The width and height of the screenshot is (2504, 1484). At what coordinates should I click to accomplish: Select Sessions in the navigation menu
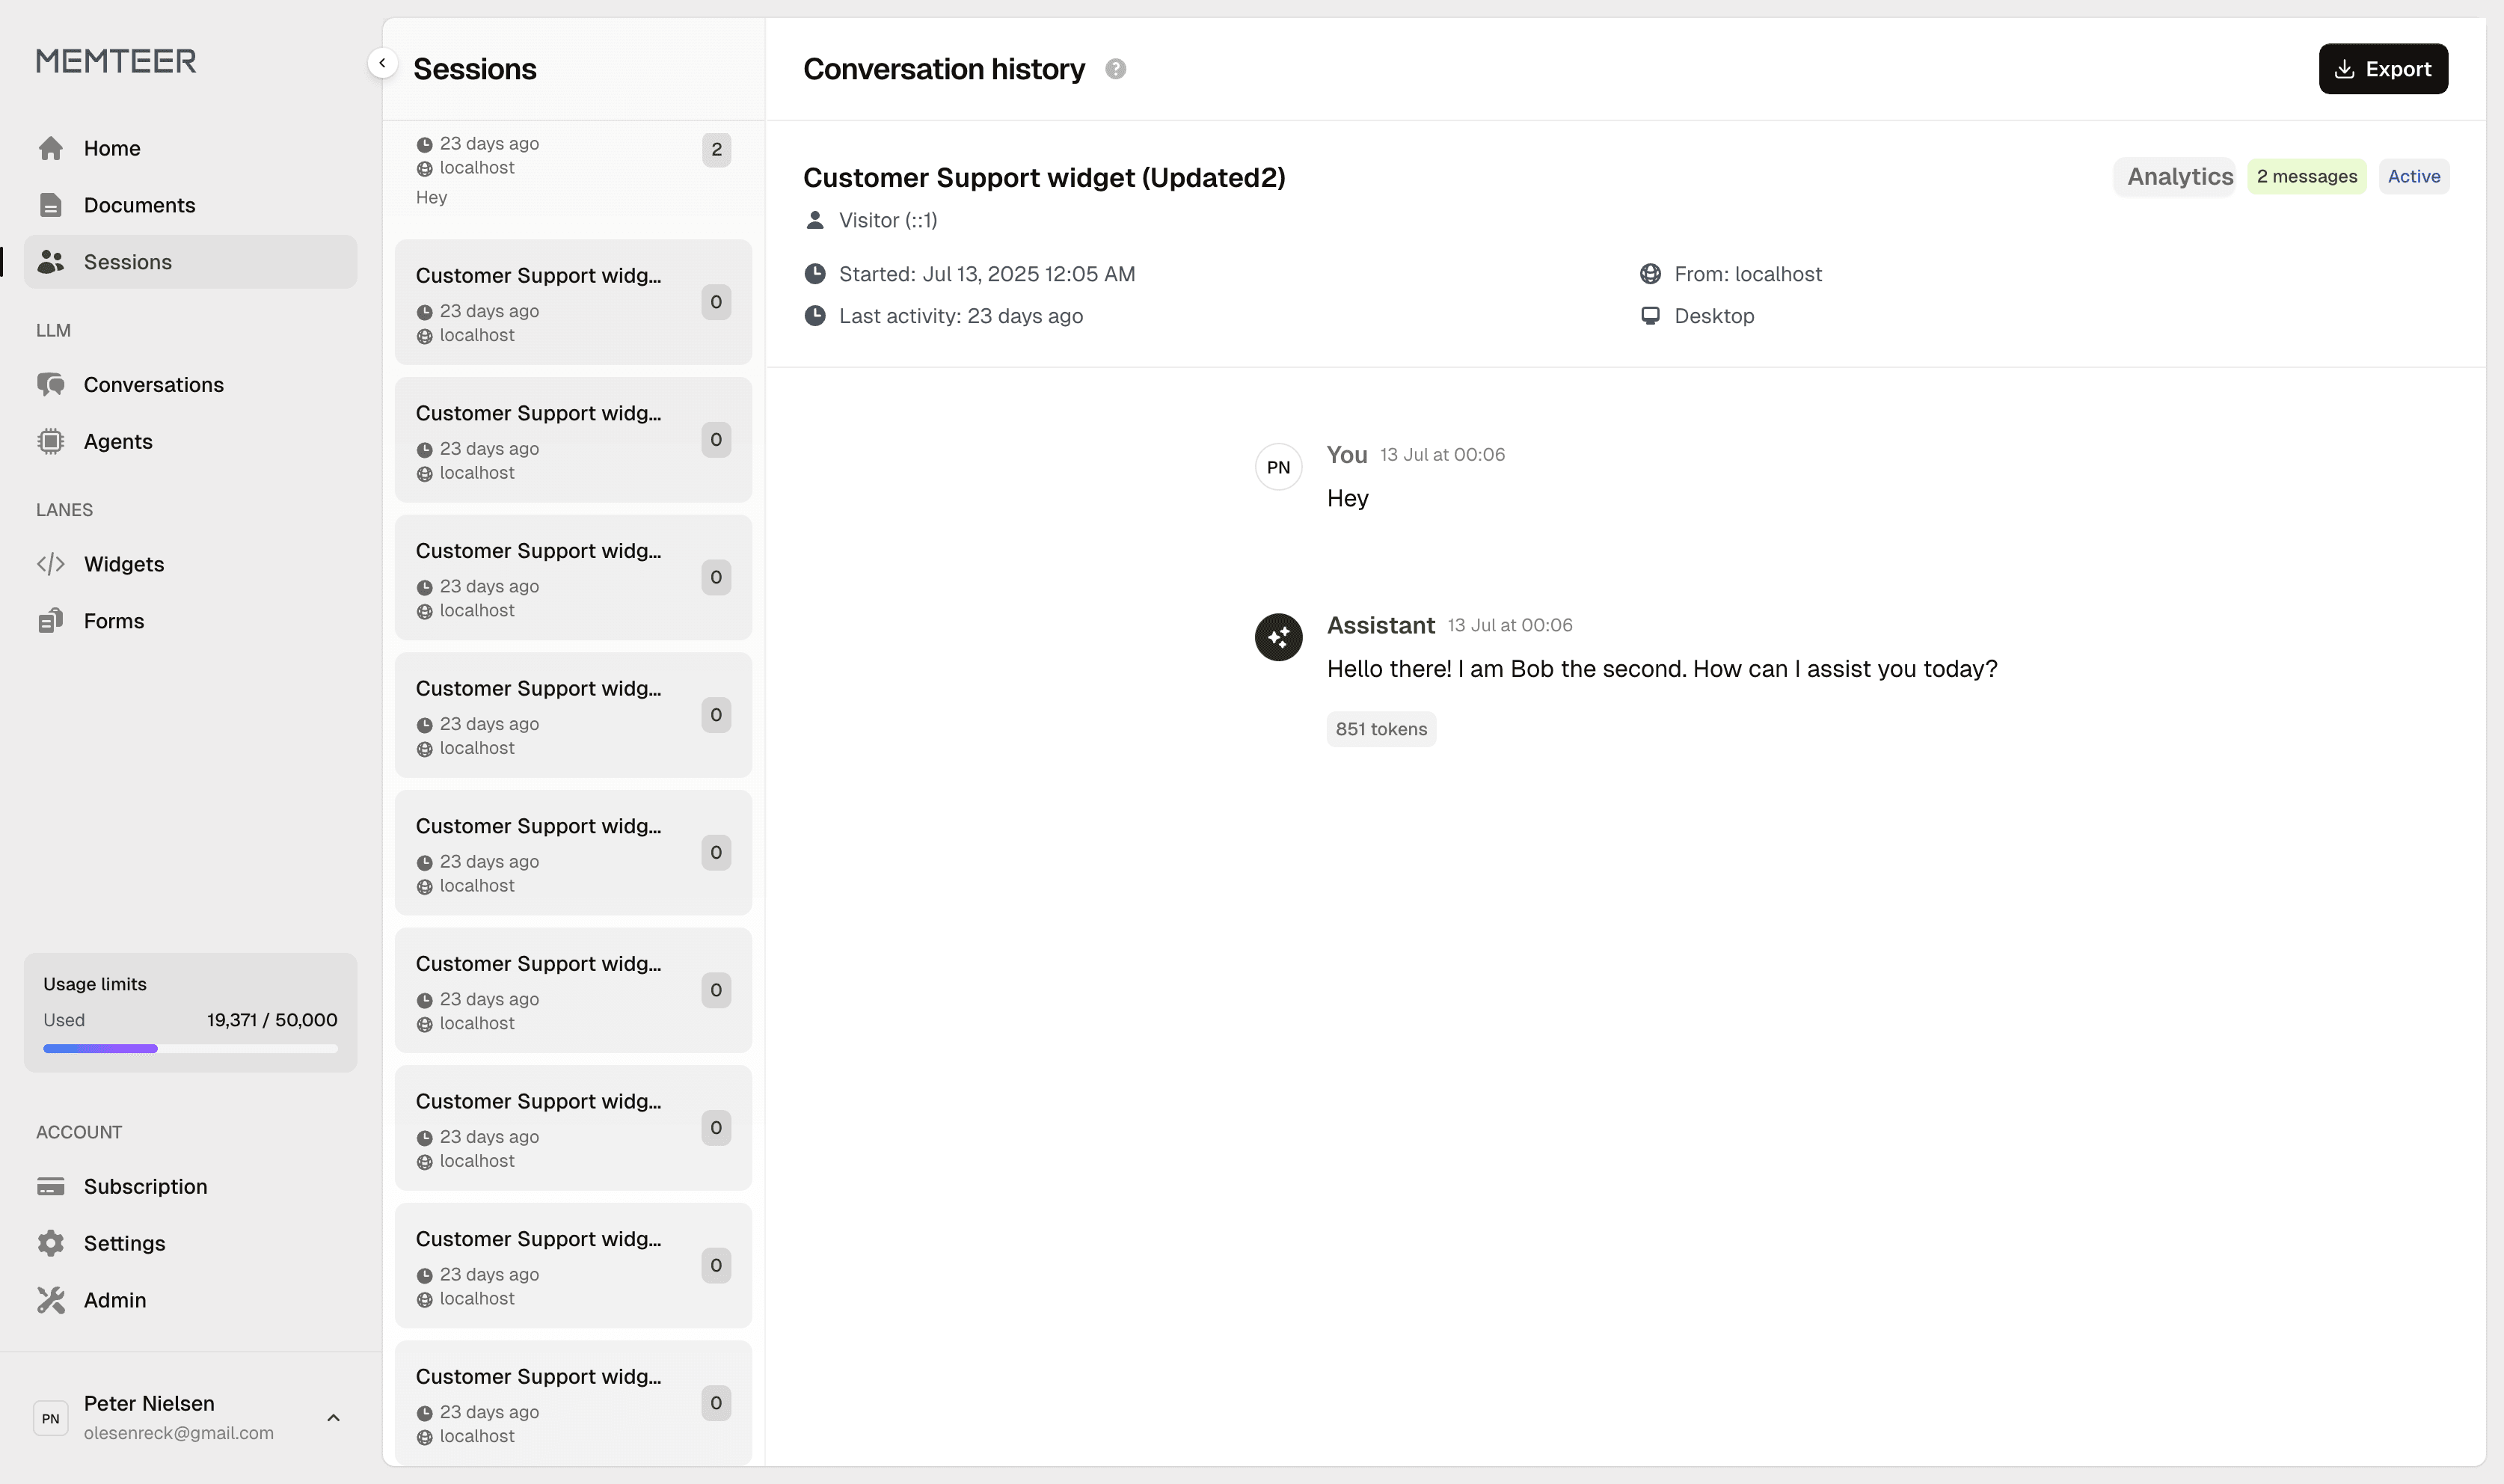[x=128, y=262]
